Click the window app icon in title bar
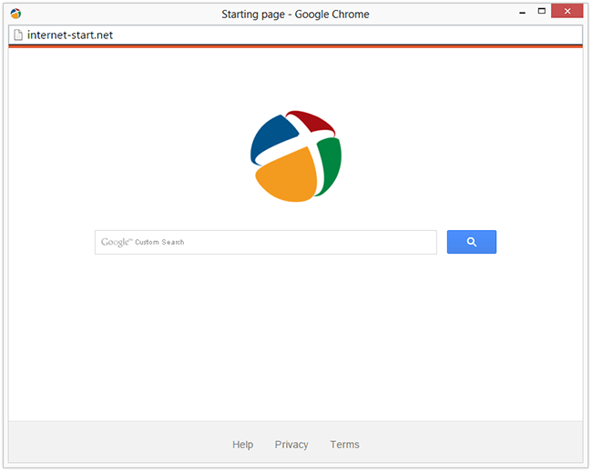The height and width of the screenshot is (471, 592). (15, 14)
